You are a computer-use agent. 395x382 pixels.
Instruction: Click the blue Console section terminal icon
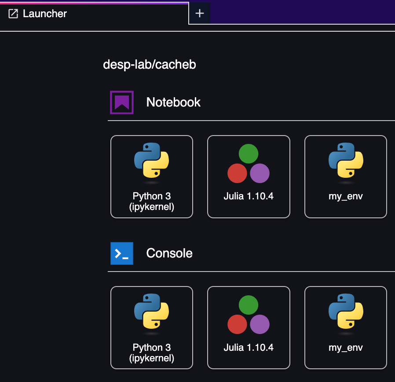121,253
